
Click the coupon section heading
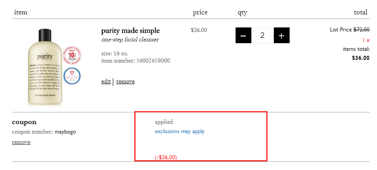pyautogui.click(x=24, y=122)
